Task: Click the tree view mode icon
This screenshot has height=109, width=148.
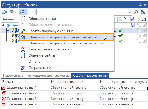Action: pyautogui.click(x=32, y=12)
